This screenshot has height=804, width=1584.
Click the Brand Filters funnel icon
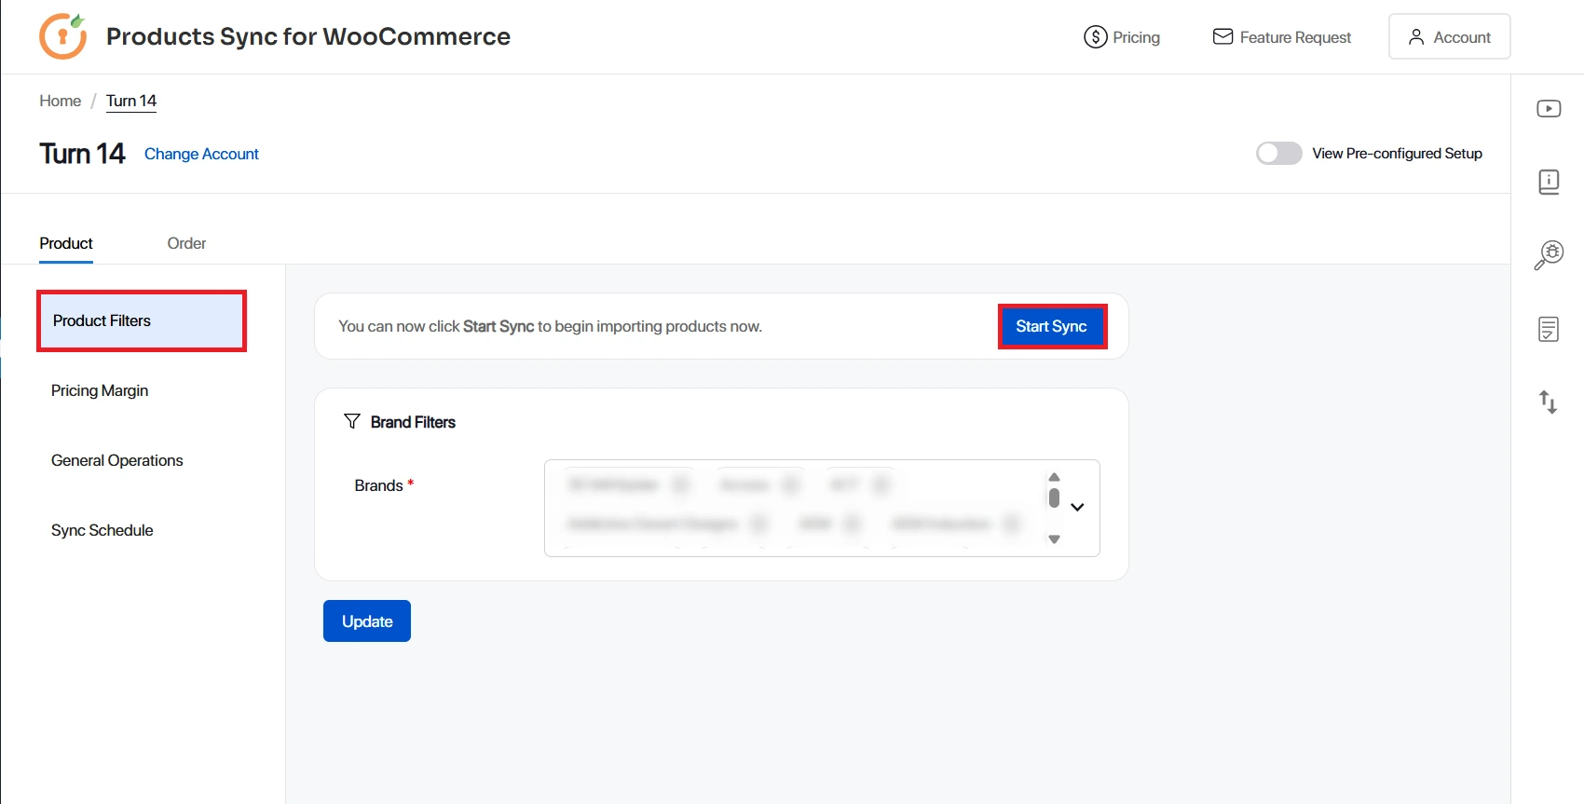click(x=351, y=422)
